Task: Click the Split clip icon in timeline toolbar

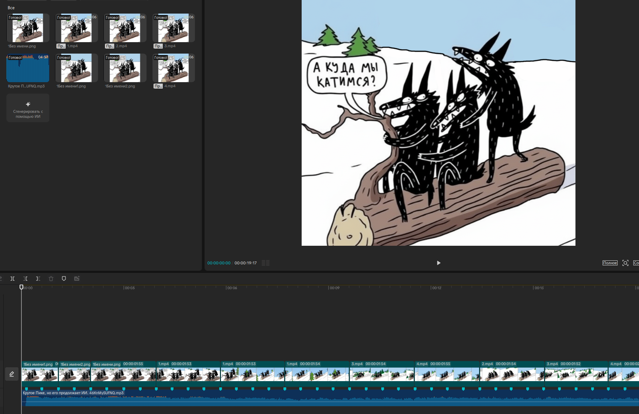Action: tap(12, 279)
